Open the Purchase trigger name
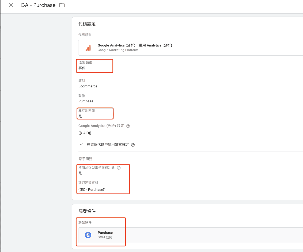The image size is (303, 252). [x=105, y=232]
